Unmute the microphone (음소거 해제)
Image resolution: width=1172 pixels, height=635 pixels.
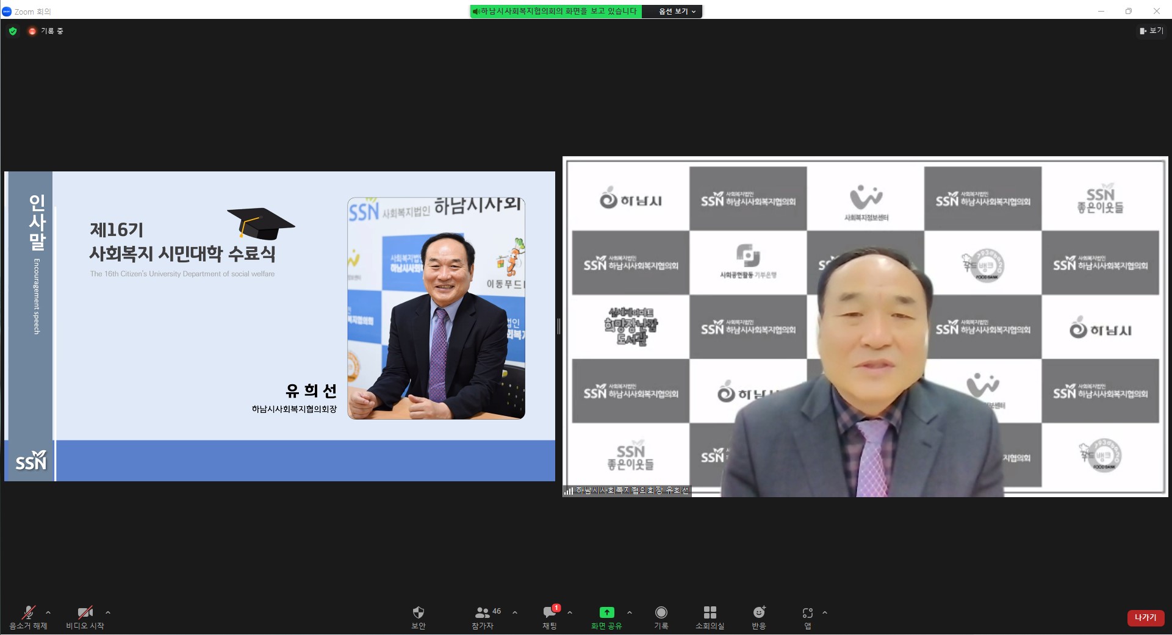point(28,612)
